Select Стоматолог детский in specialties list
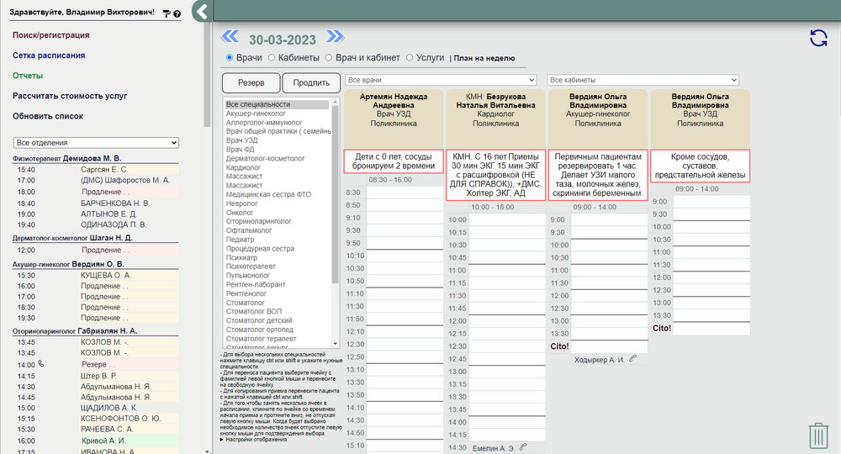This screenshot has height=454, width=841. pos(277,320)
